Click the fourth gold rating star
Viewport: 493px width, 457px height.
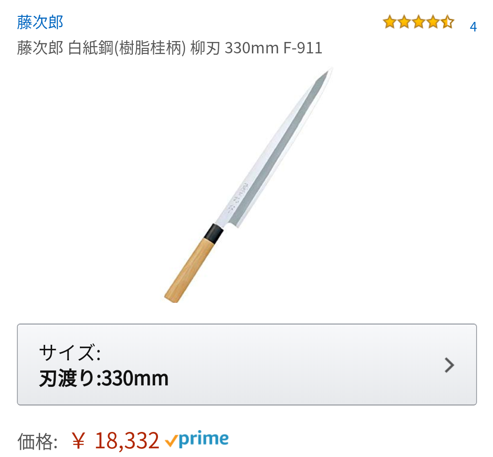[433, 22]
